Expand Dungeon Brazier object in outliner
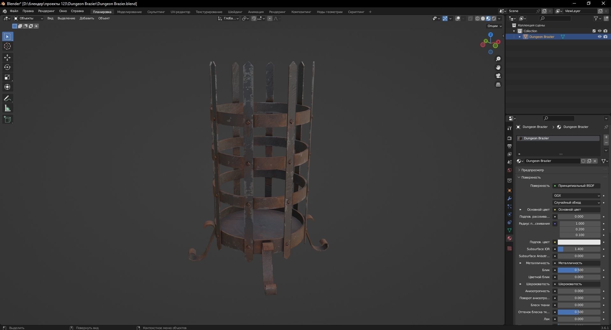The width and height of the screenshot is (611, 330). (520, 37)
